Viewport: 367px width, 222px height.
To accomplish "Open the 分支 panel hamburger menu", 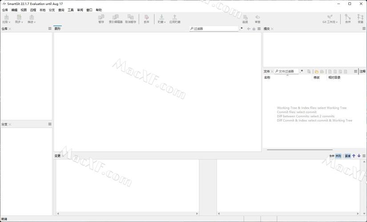I will coord(50,124).
